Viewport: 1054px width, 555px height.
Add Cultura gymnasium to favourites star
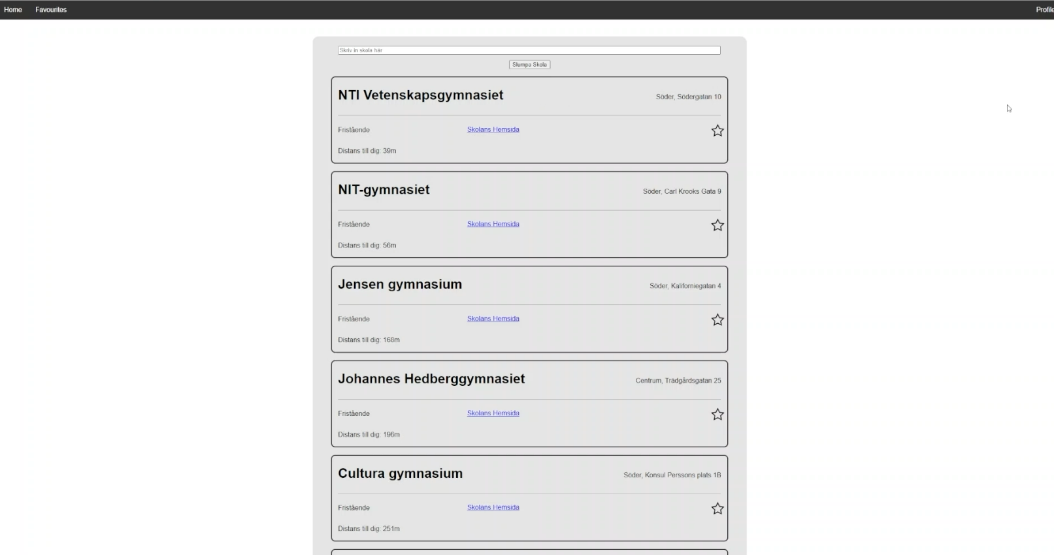point(717,509)
